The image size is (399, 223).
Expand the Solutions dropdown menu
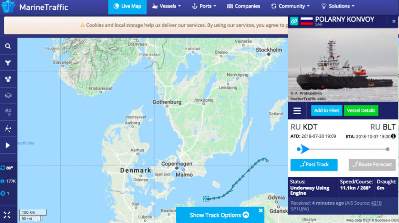pyautogui.click(x=337, y=6)
